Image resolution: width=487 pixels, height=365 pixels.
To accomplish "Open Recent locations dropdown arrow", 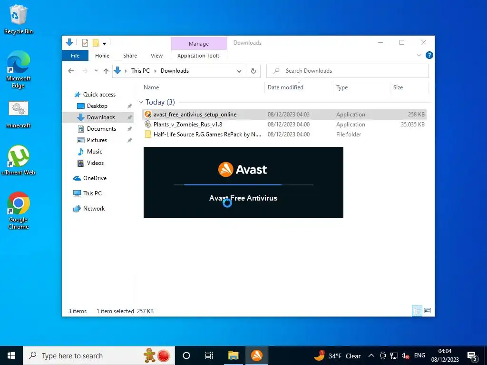I will click(96, 71).
